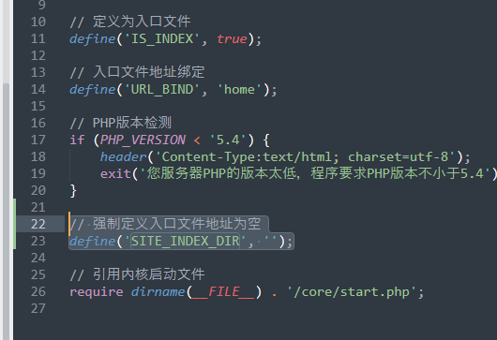Click the 'true' keyword on line 11

(232, 39)
